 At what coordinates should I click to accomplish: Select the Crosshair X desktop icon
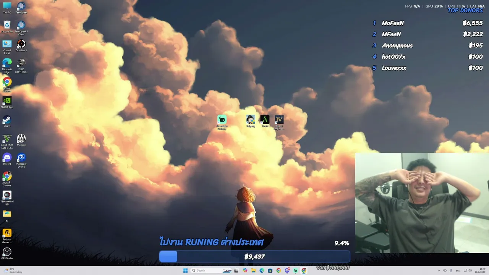point(21,45)
